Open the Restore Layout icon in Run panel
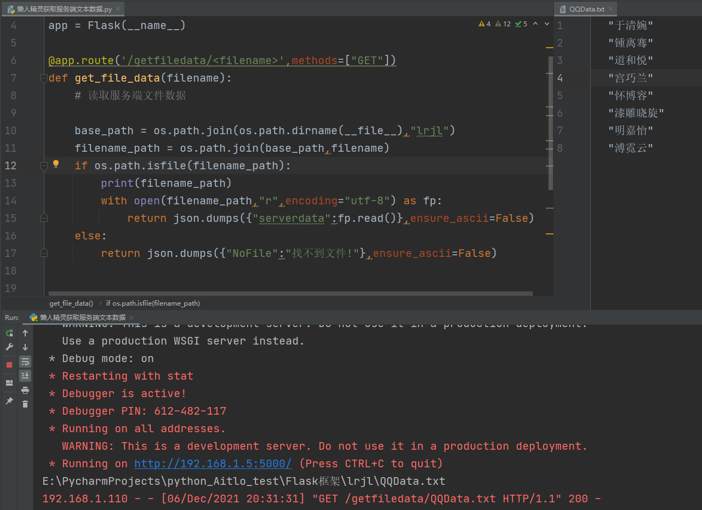The image size is (702, 510). [9, 383]
